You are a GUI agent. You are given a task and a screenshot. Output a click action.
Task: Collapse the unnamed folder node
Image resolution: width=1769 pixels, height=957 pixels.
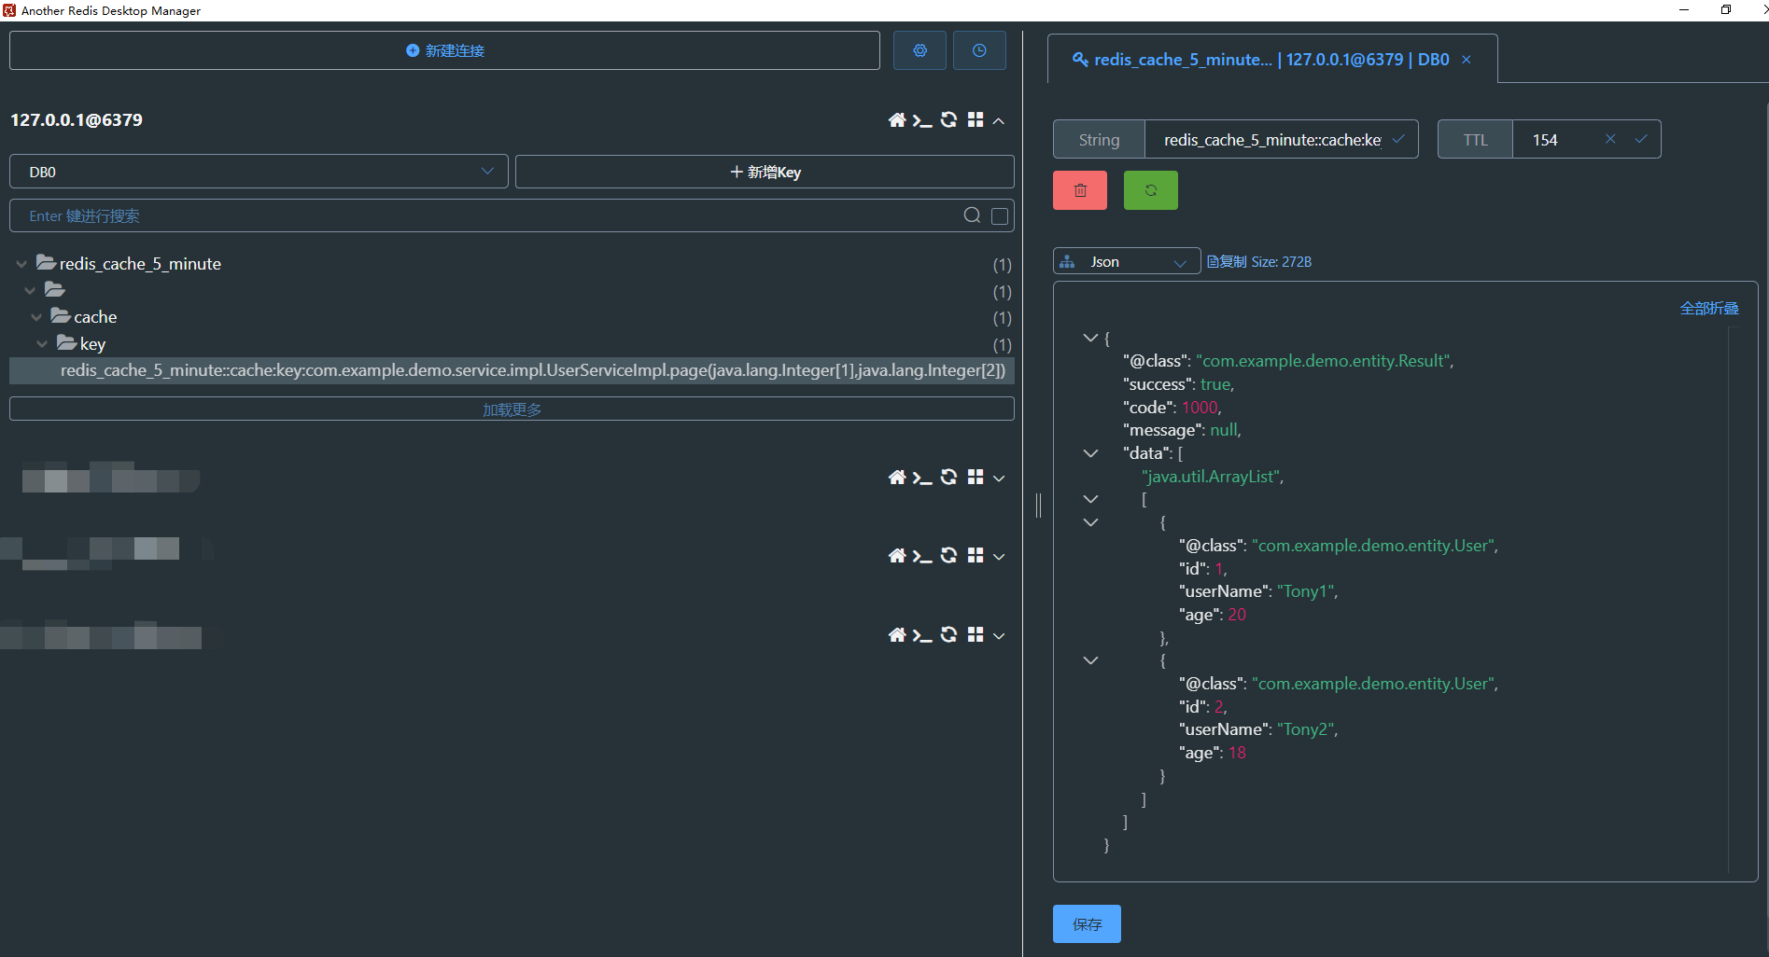tap(30, 291)
